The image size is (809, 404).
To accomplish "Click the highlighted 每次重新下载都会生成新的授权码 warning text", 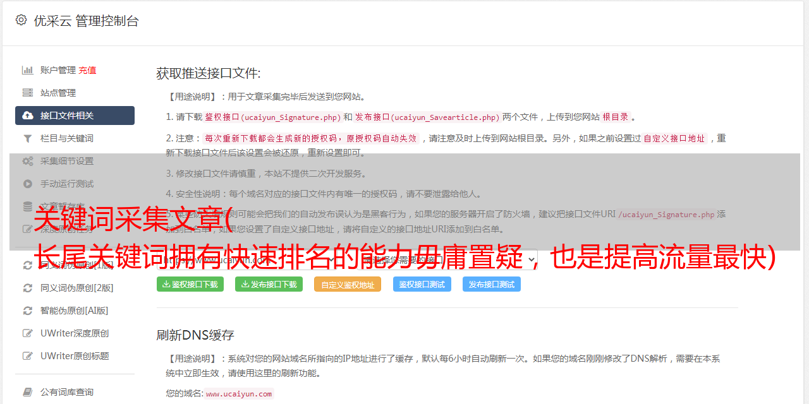I will coord(311,138).
